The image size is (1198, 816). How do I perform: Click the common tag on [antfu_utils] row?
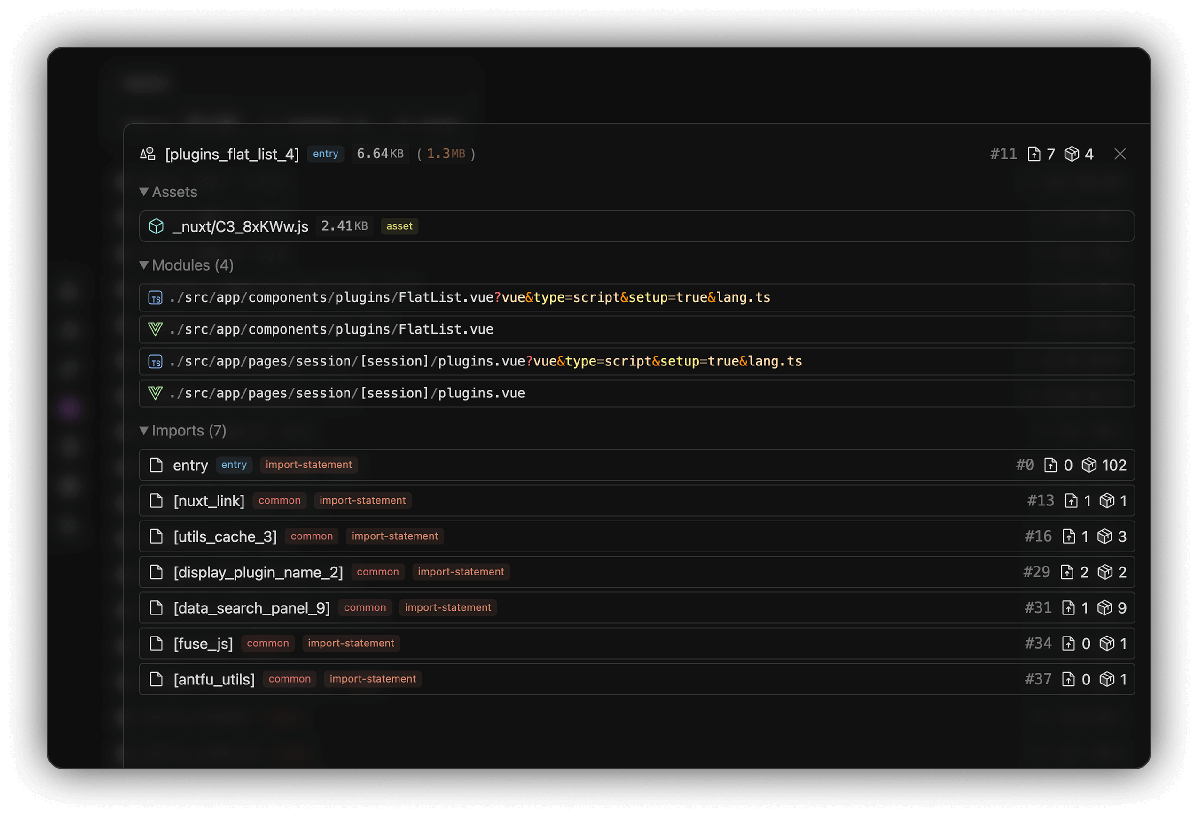coord(289,679)
